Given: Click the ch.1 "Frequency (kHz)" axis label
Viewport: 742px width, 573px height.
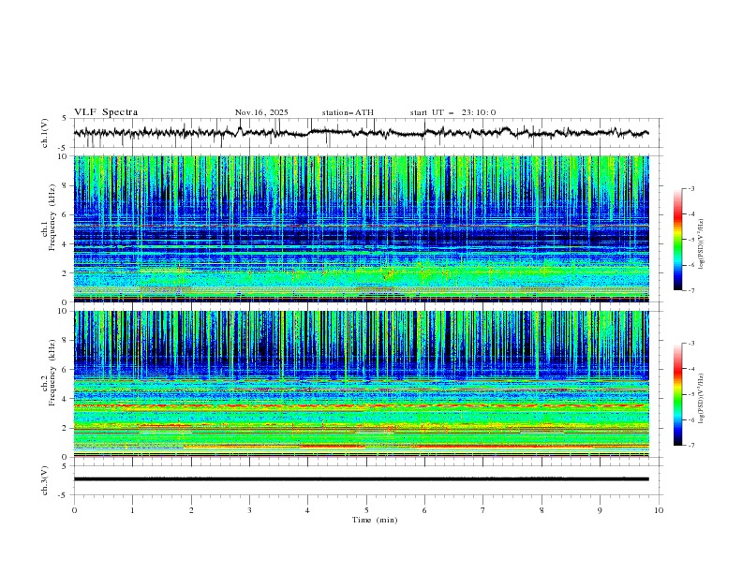Looking at the screenshot, I should 52,217.
